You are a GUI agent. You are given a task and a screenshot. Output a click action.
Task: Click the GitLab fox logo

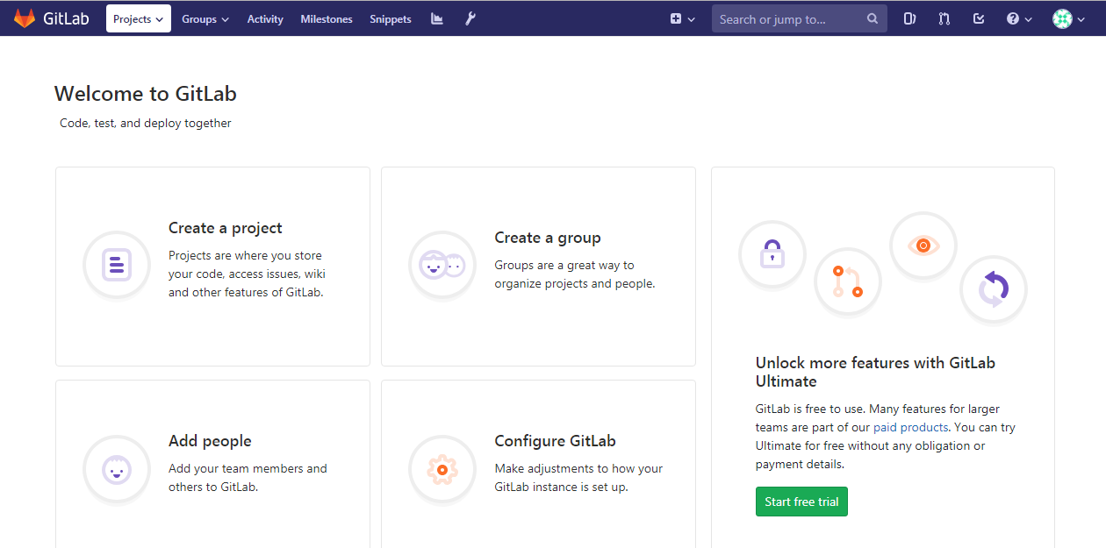coord(25,18)
